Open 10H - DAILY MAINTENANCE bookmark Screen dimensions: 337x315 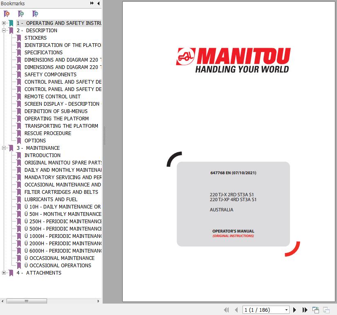tap(63, 207)
